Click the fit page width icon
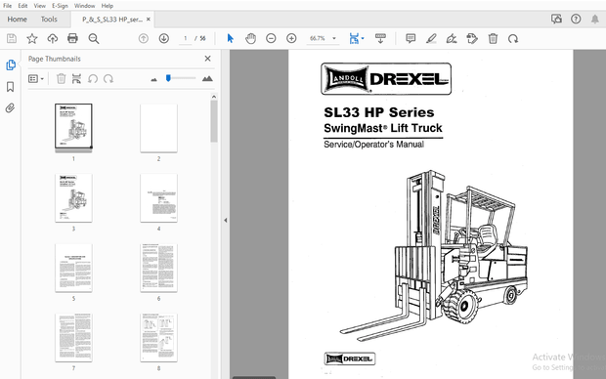This screenshot has width=606, height=379. click(354, 38)
